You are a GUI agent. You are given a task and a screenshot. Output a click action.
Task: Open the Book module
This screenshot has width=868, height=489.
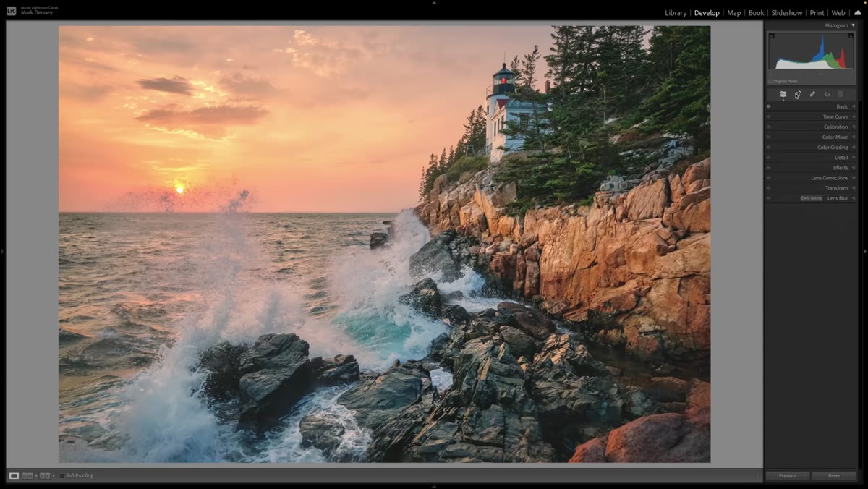pyautogui.click(x=756, y=13)
